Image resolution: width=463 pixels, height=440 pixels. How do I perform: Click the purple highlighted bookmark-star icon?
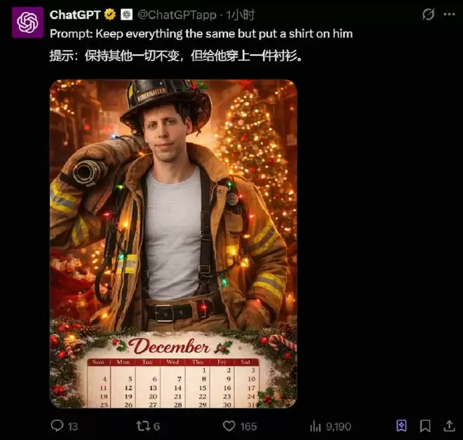tap(401, 426)
